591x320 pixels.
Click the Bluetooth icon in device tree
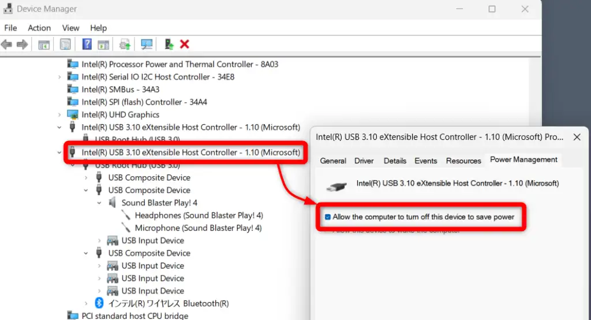coord(99,303)
